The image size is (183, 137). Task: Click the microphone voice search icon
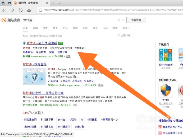(119, 20)
